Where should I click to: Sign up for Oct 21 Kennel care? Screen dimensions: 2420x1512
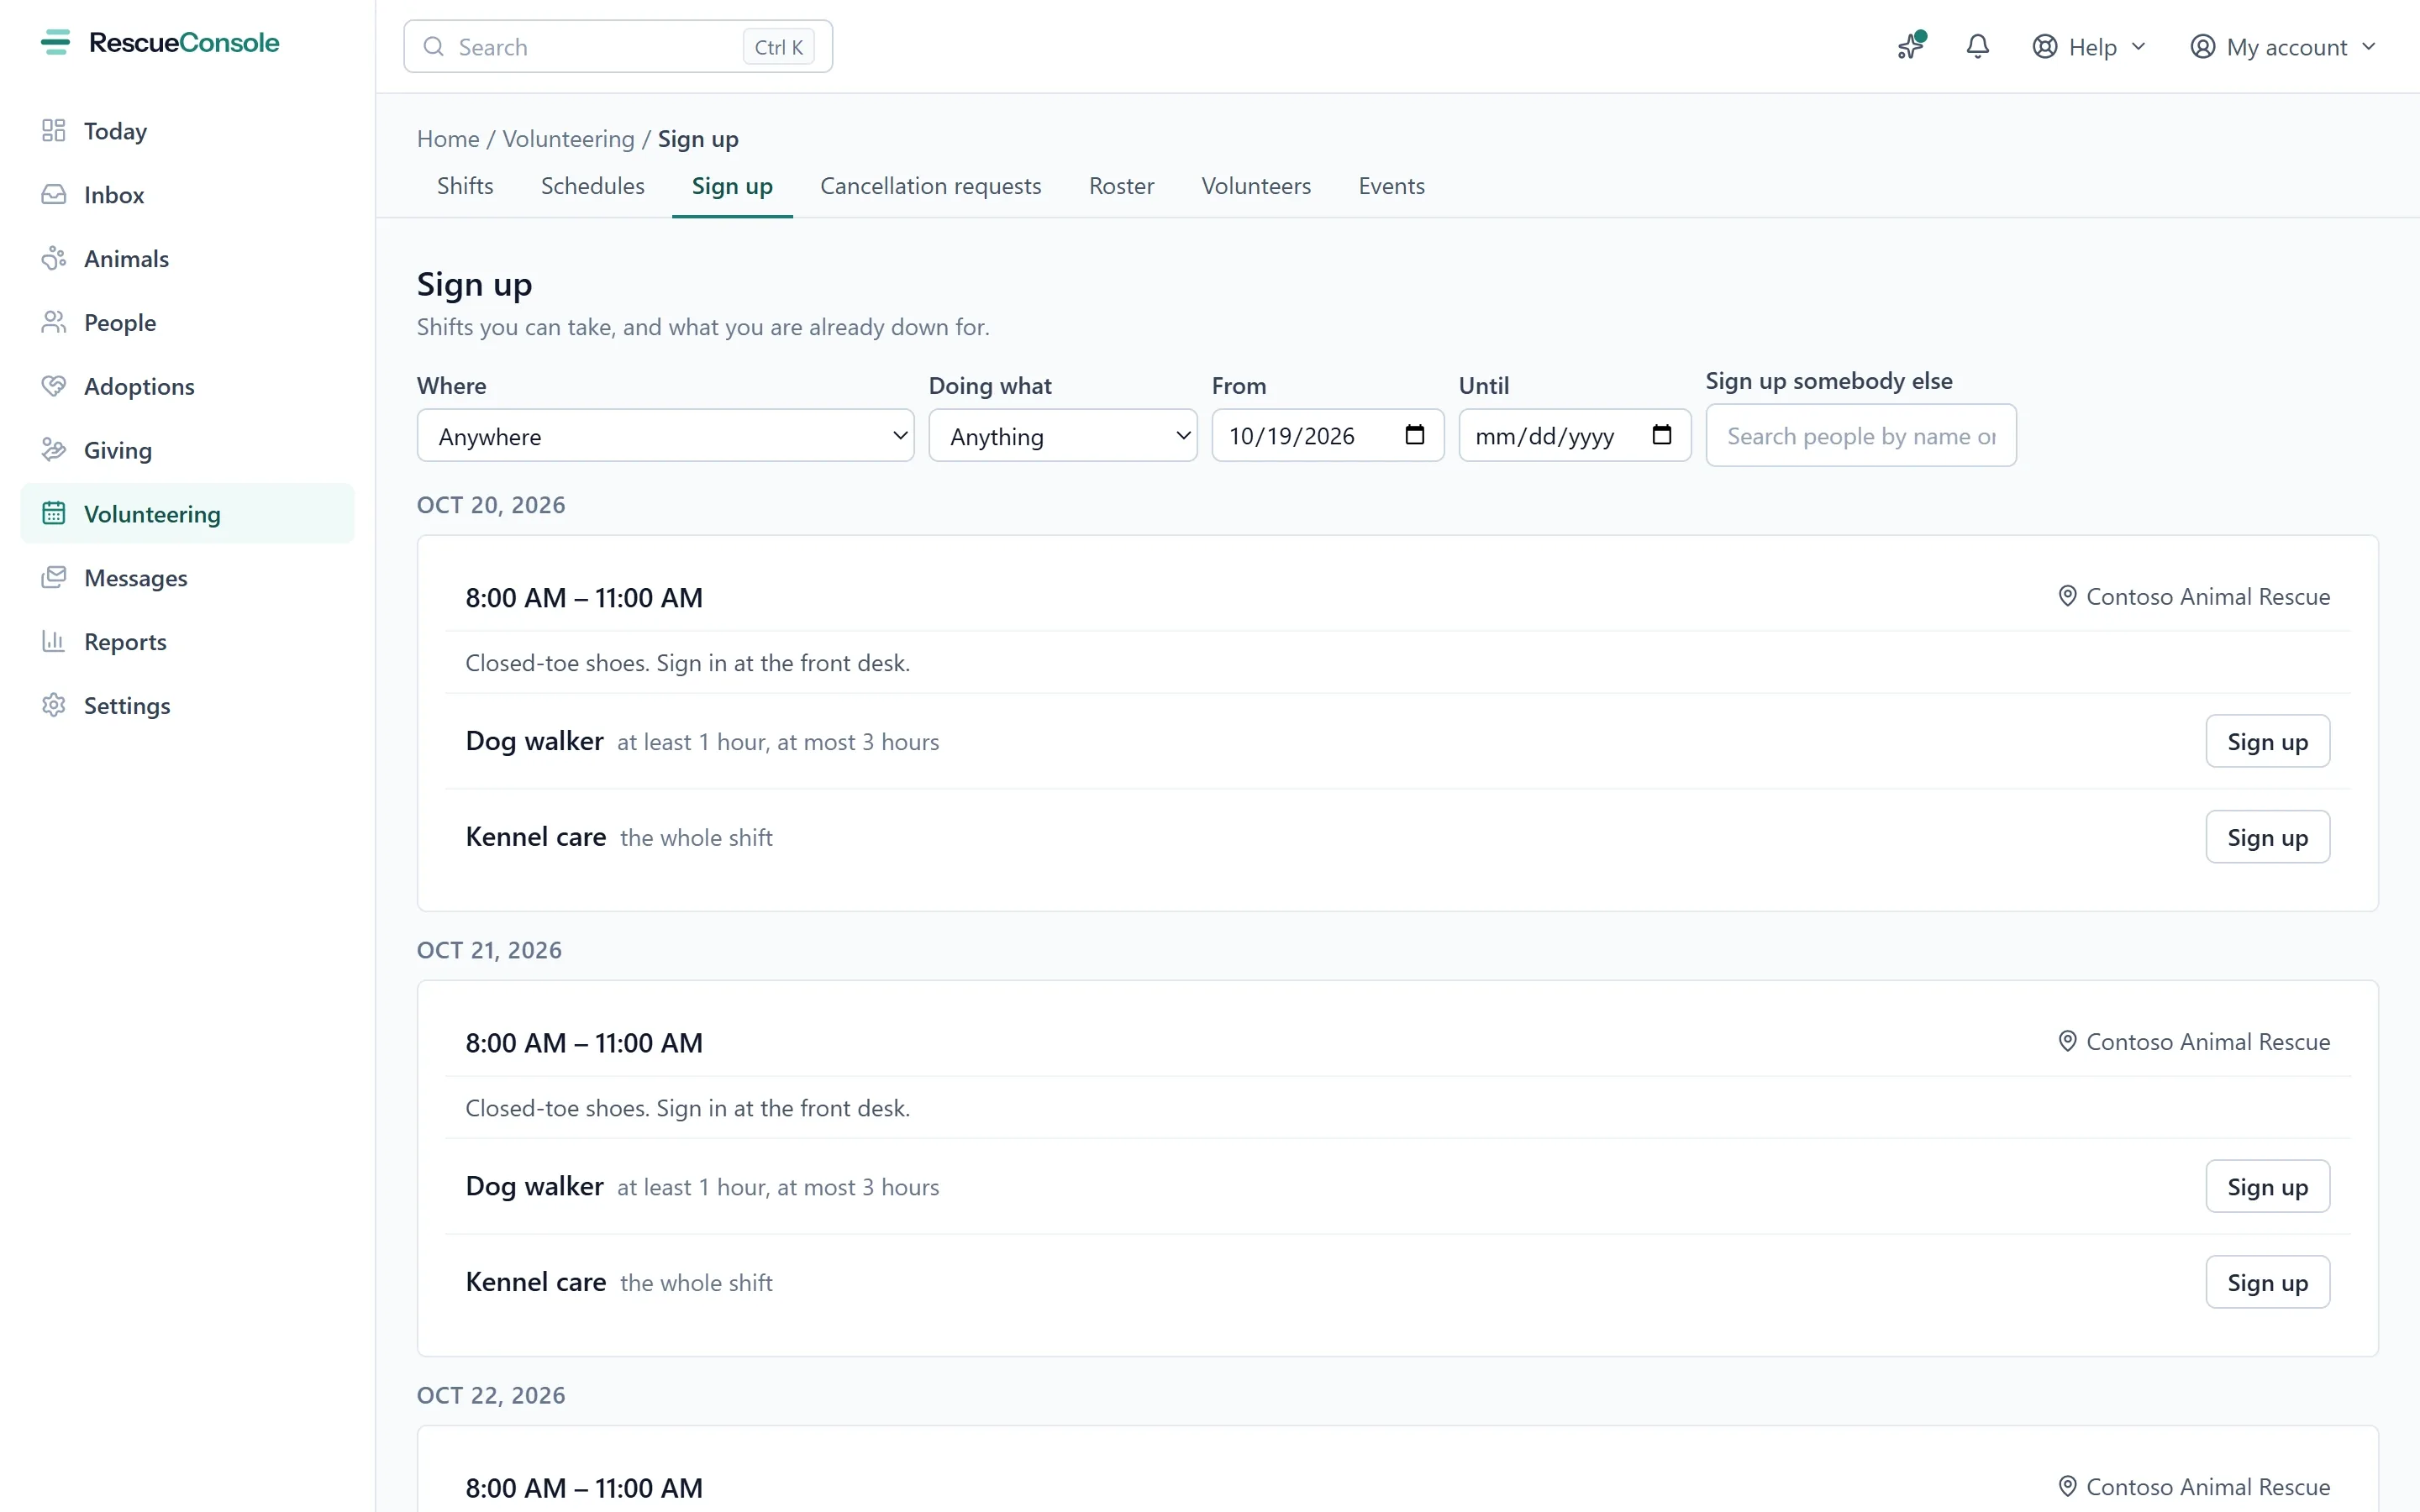point(2267,1282)
